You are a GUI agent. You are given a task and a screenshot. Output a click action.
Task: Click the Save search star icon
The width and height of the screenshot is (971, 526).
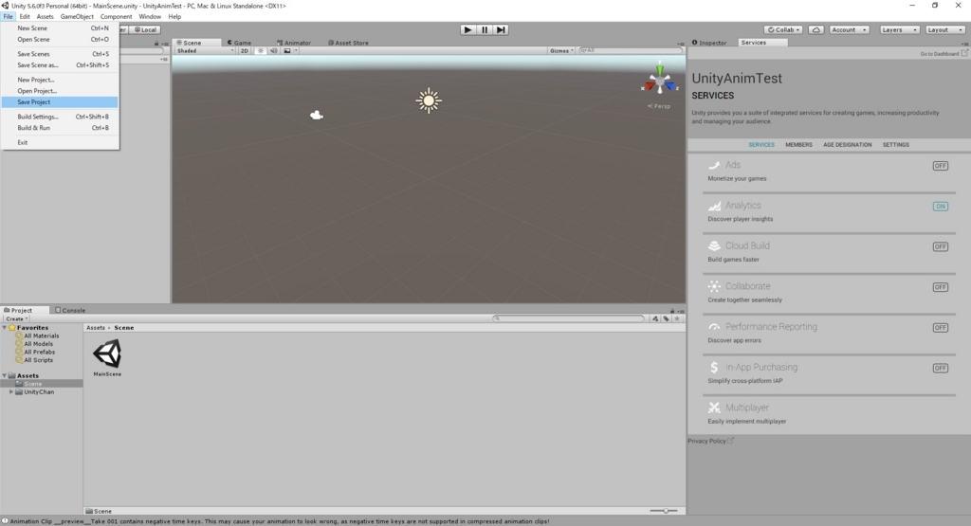[x=677, y=318]
